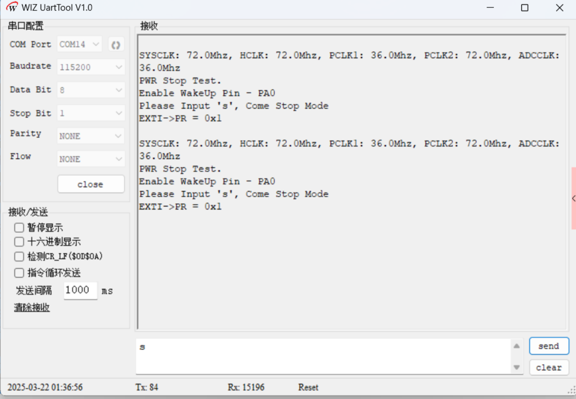Enable the 暂停显示 checkbox
This screenshot has height=399, width=576.
tap(19, 228)
